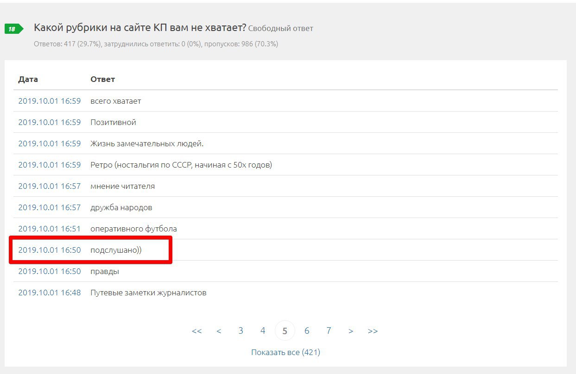This screenshot has height=374, width=576.
Task: Click the 'Дата' column header
Action: coord(28,79)
